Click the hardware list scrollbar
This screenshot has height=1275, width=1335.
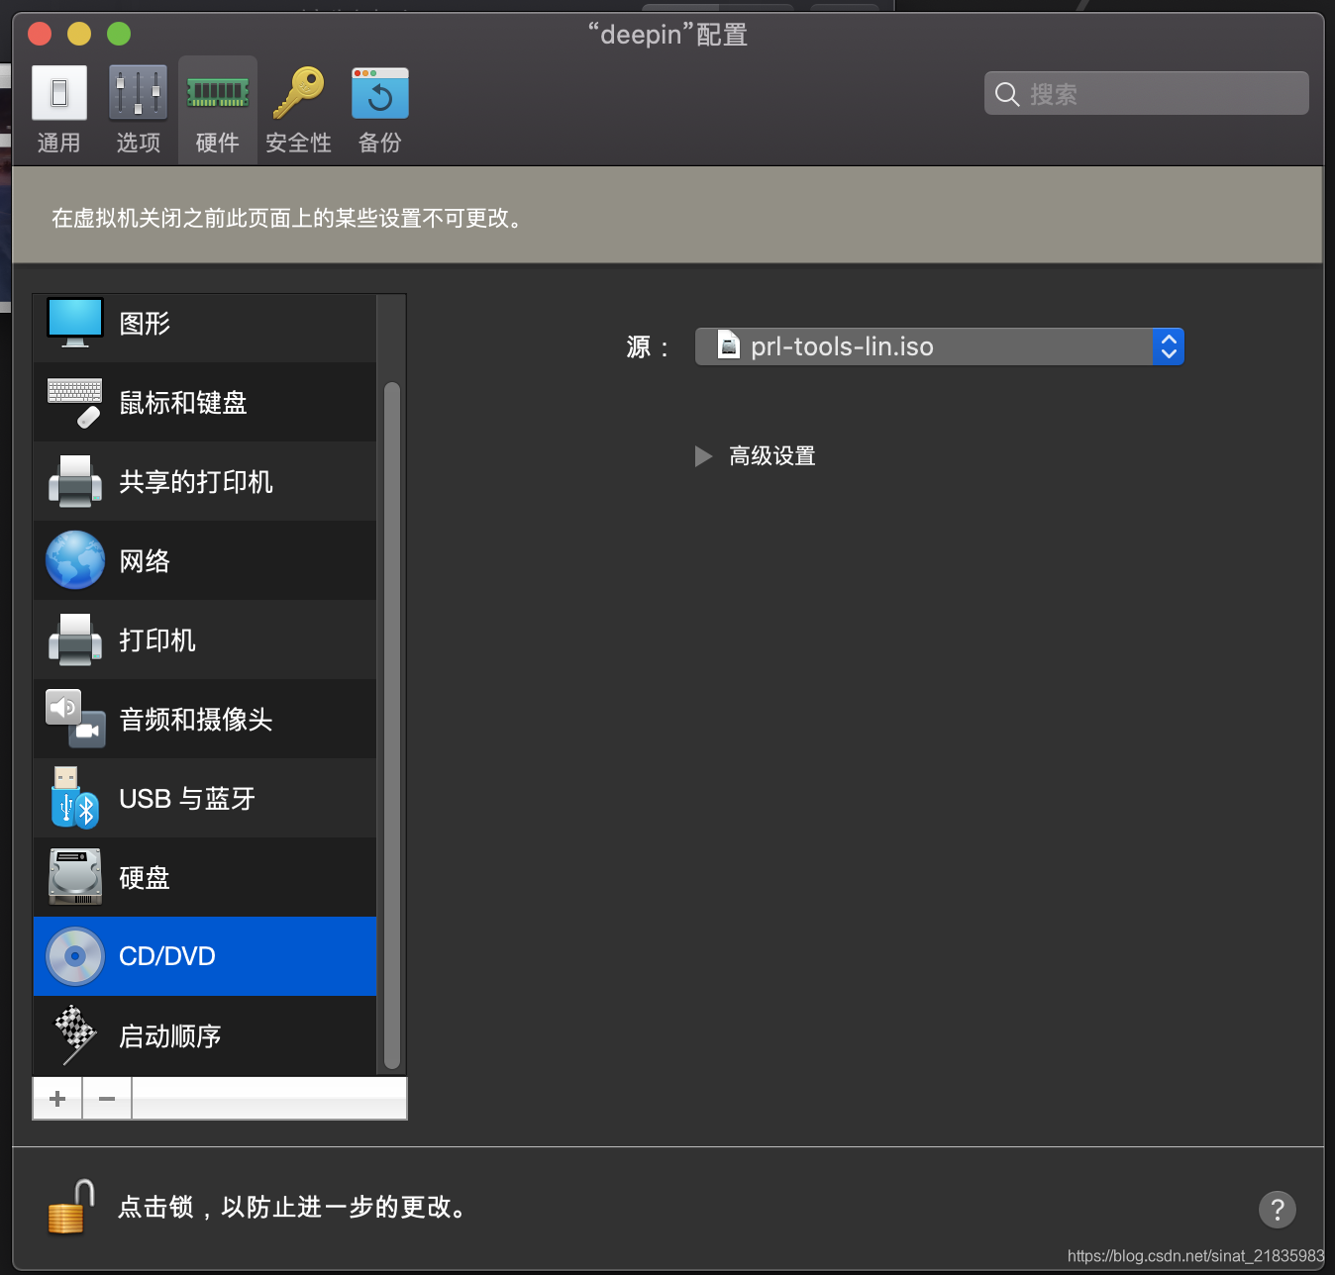coord(392,726)
